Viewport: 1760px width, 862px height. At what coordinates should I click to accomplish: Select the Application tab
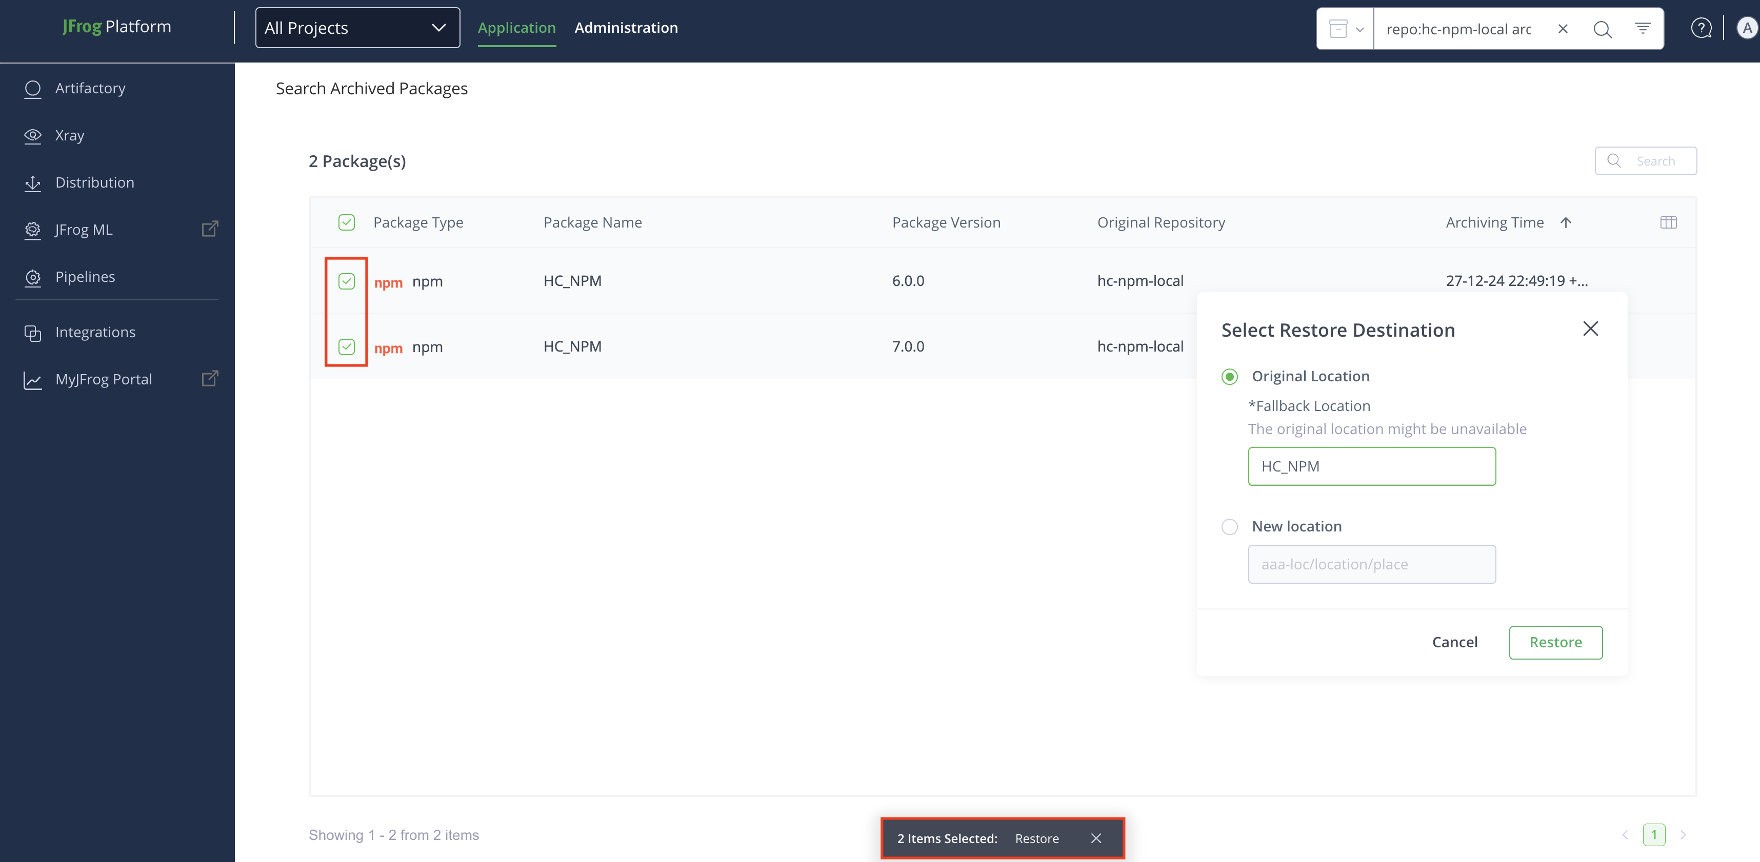[x=516, y=28]
